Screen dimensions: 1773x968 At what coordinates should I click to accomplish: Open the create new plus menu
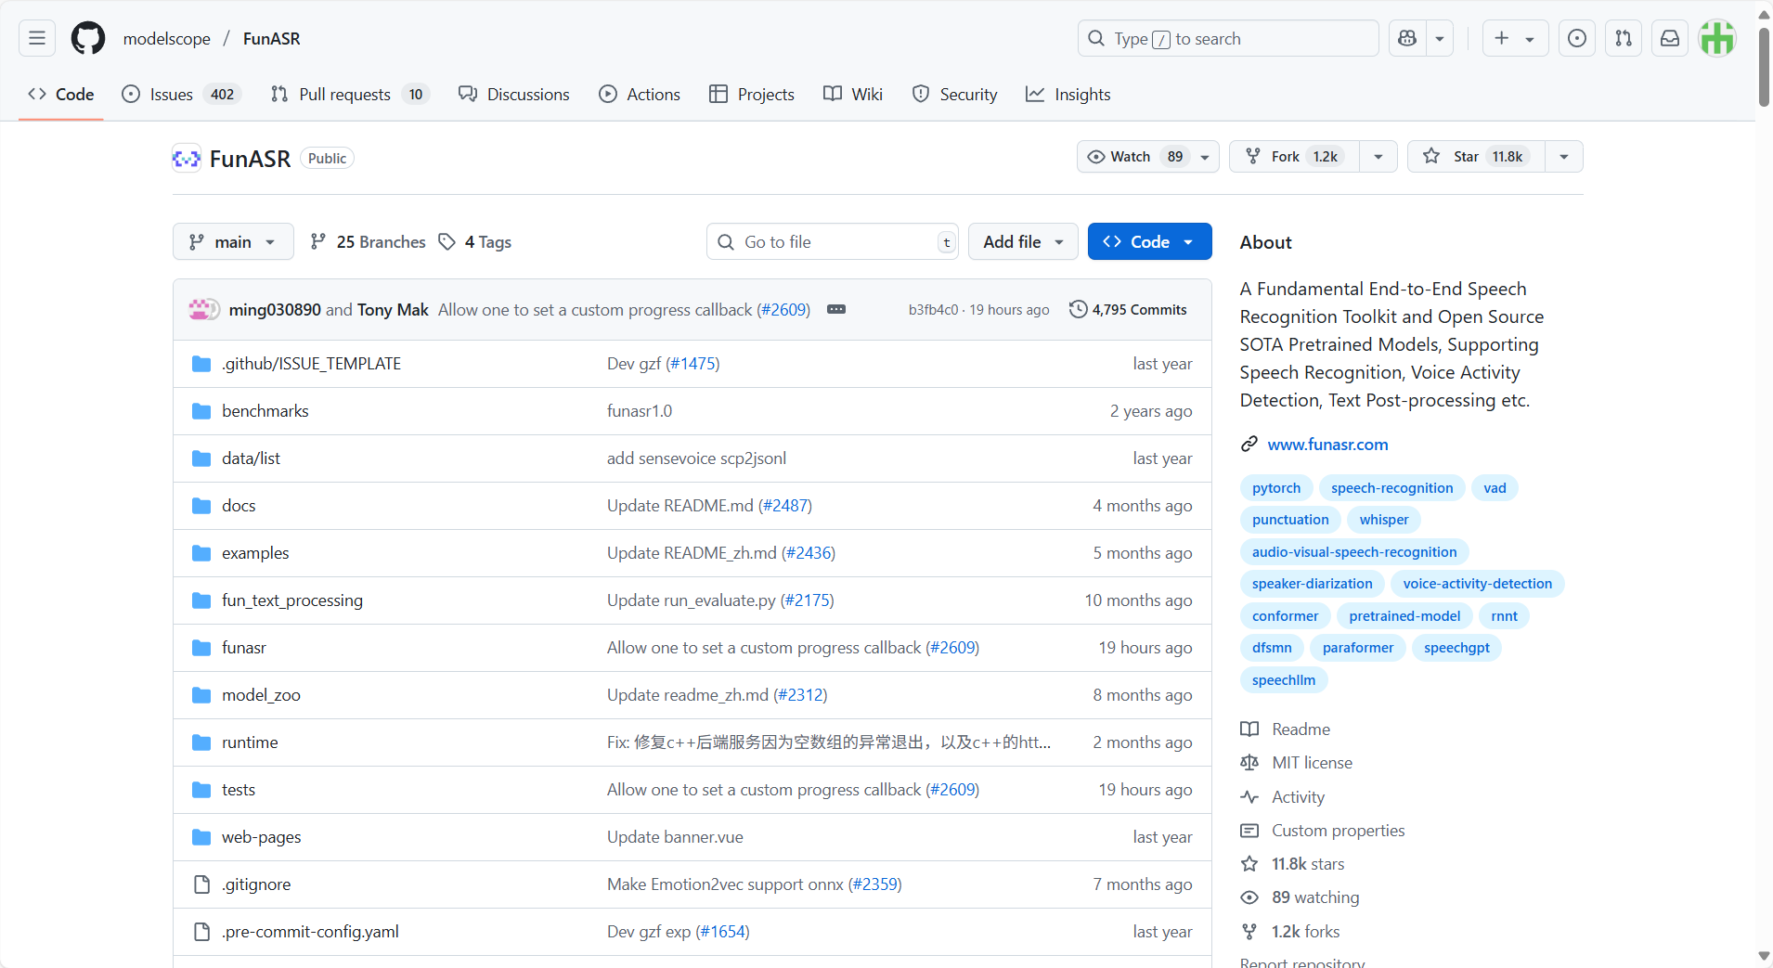pyautogui.click(x=1515, y=38)
